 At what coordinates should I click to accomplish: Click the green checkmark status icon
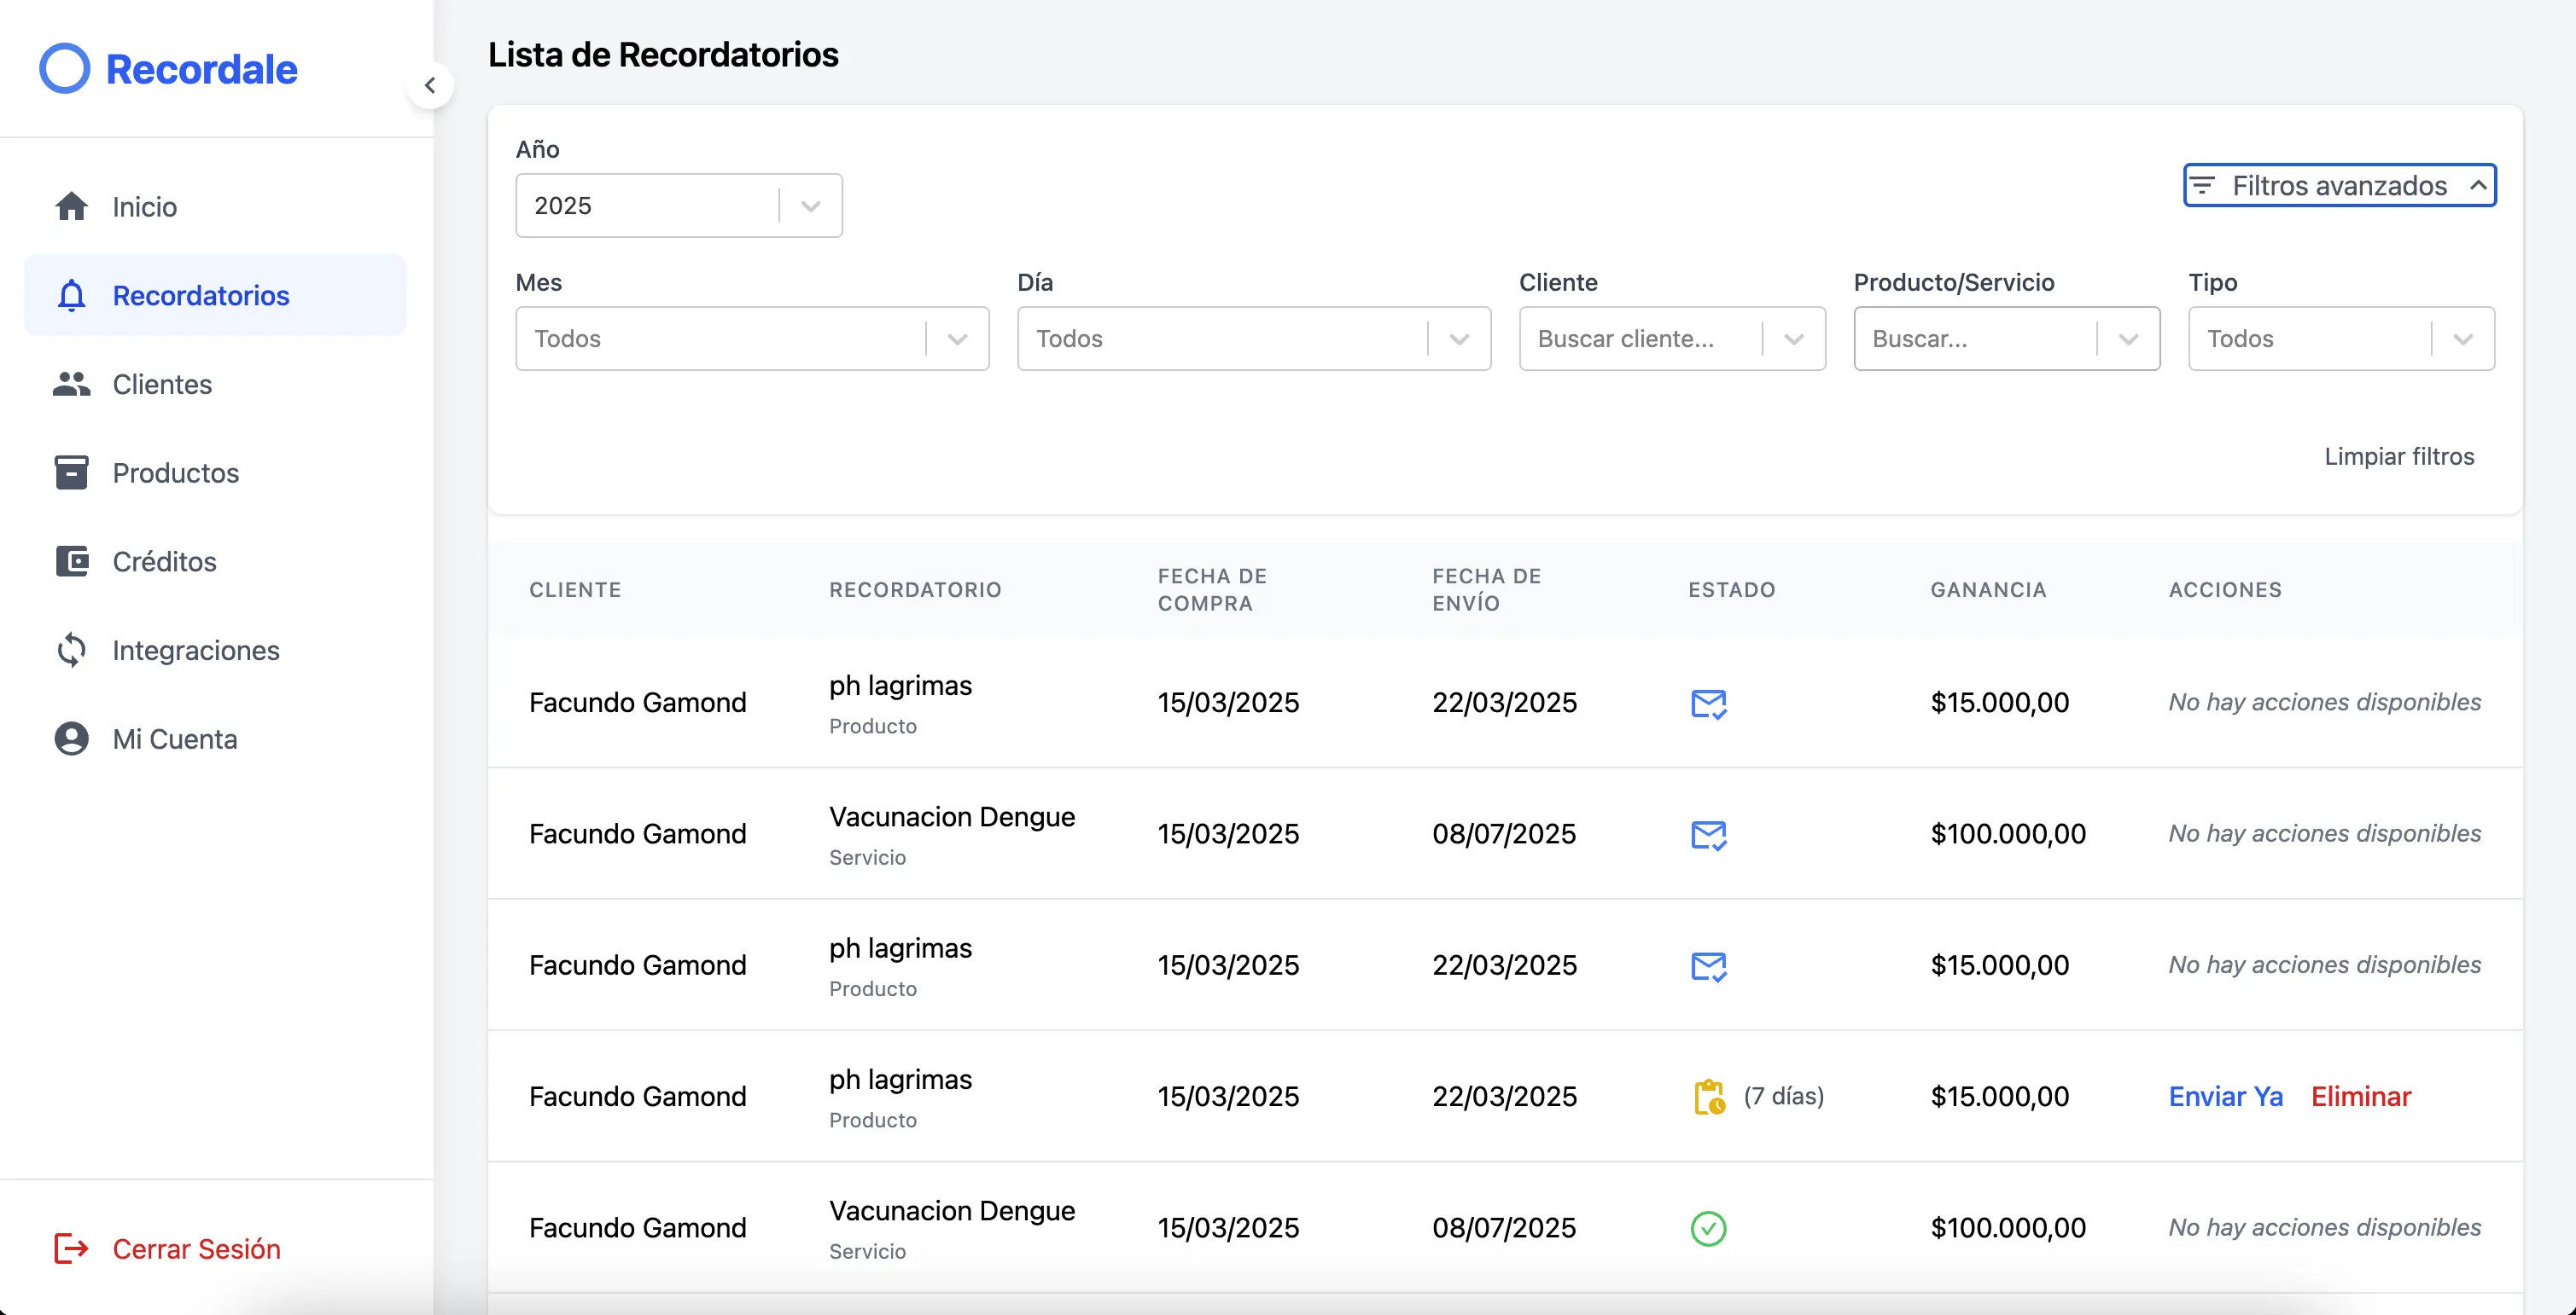[x=1708, y=1228]
